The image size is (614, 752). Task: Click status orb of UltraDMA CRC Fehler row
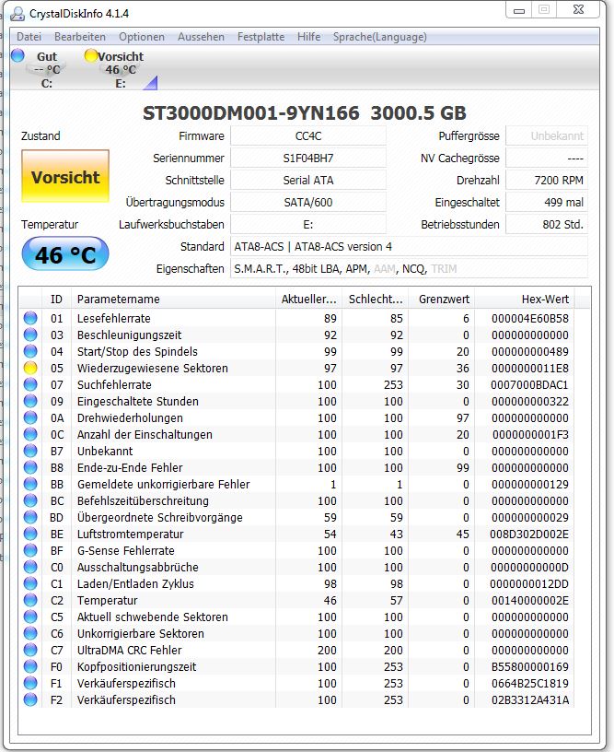point(30,650)
